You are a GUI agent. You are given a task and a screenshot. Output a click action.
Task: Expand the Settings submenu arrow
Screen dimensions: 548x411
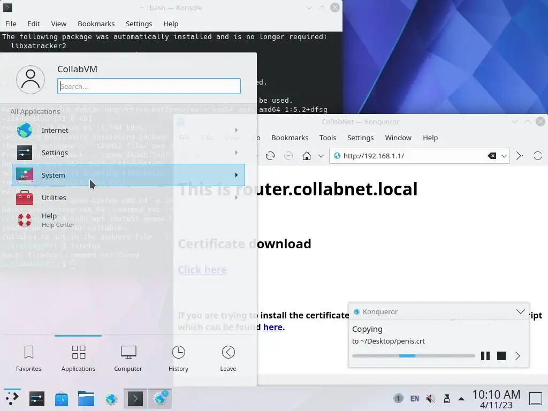coord(236,153)
